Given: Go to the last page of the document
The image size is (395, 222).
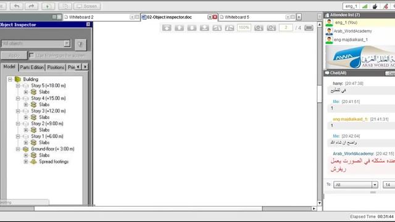Looking at the screenshot, I should [204, 28].
